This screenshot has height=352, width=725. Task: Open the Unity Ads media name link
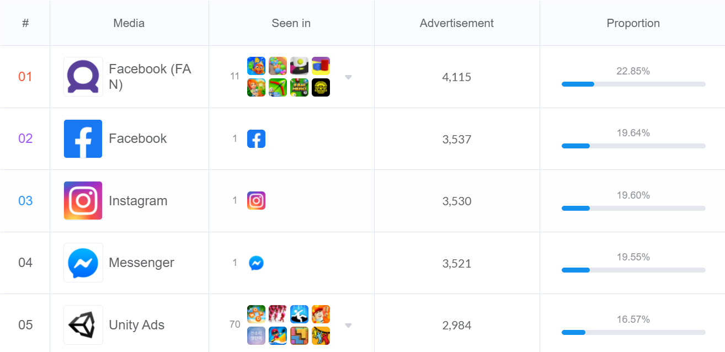point(136,325)
